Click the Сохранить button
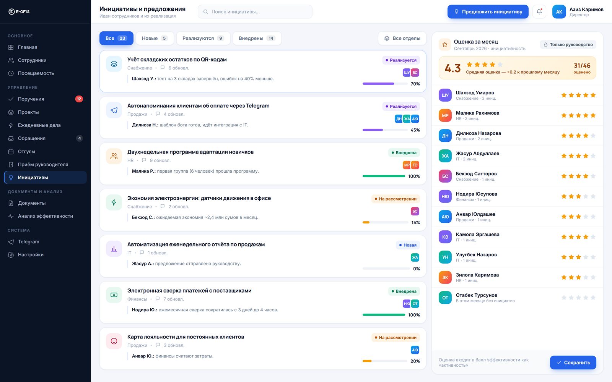 [573, 363]
